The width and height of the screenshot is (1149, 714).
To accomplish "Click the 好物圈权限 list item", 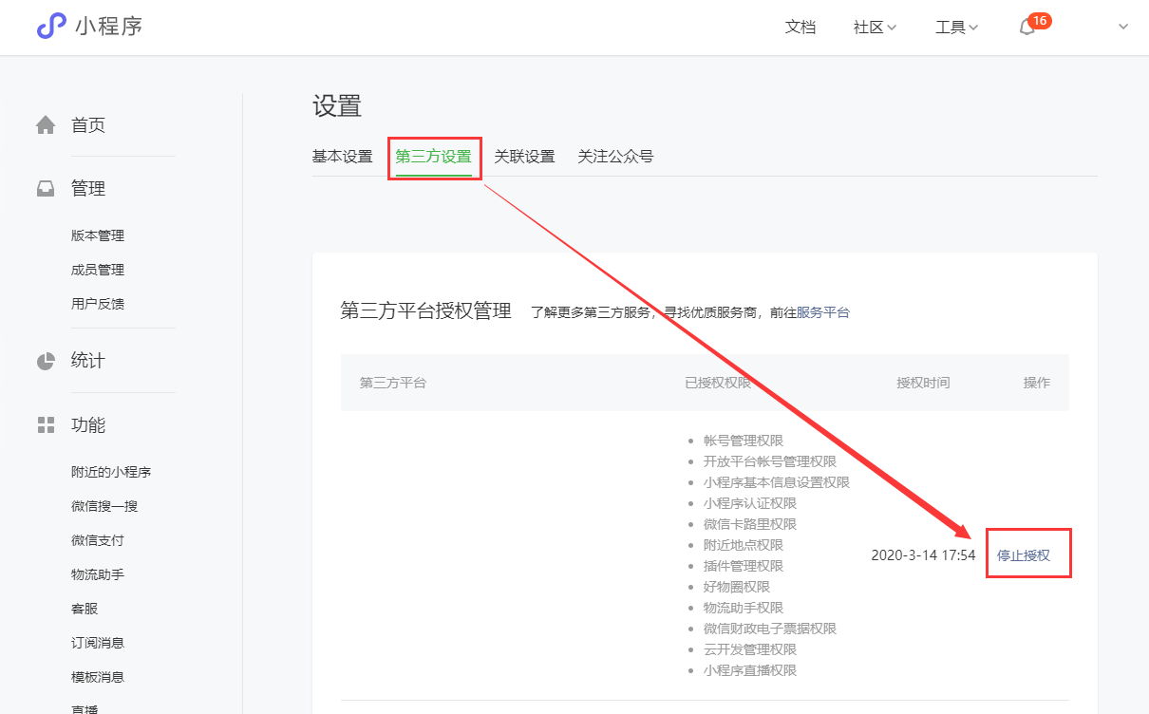I will [x=737, y=587].
